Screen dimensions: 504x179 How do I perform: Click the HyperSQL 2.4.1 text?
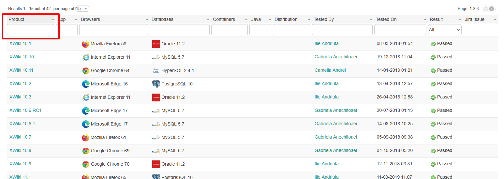178,70
